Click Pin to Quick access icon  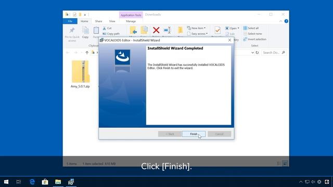(72, 30)
